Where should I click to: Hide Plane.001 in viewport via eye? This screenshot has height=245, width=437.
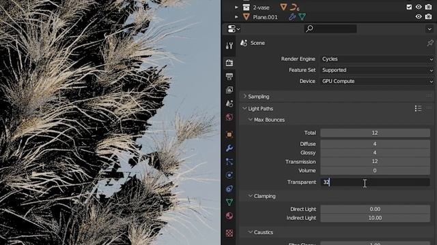(419, 16)
